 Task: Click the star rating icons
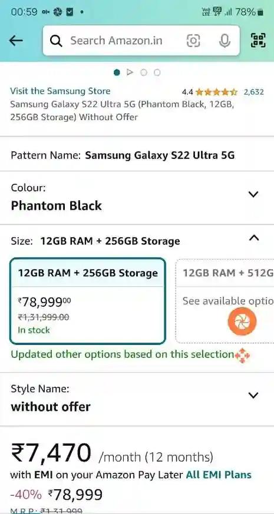click(216, 92)
